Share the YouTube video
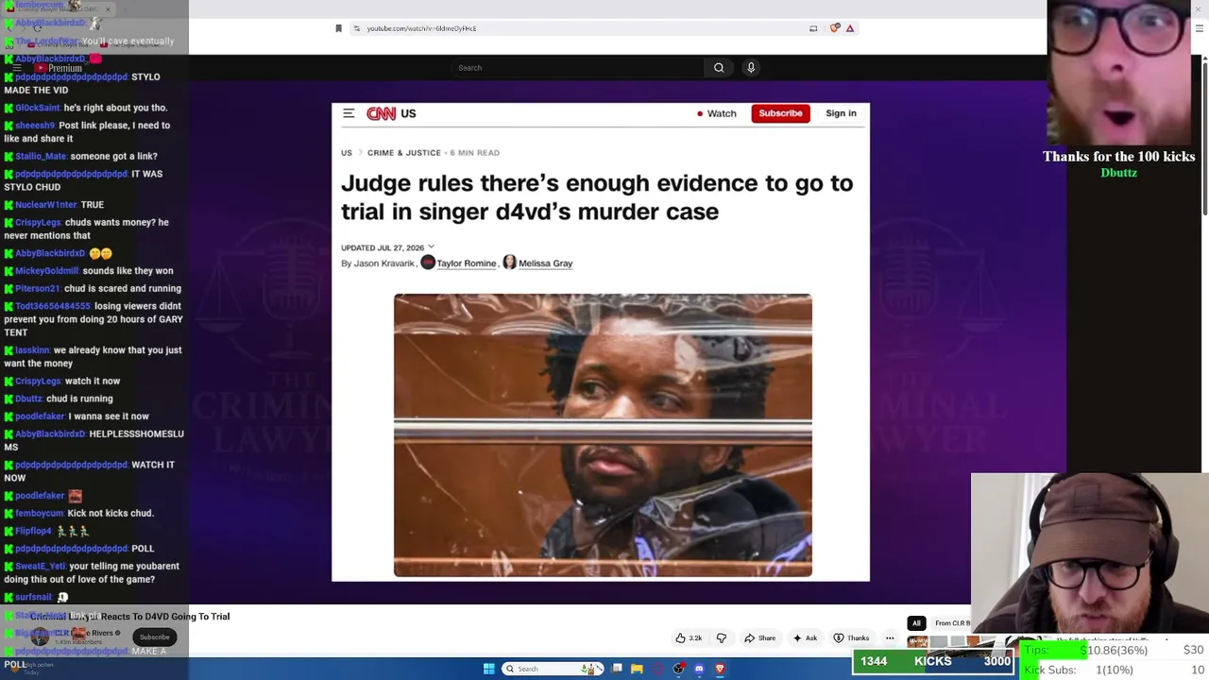Viewport: 1209px width, 680px height. 760,638
